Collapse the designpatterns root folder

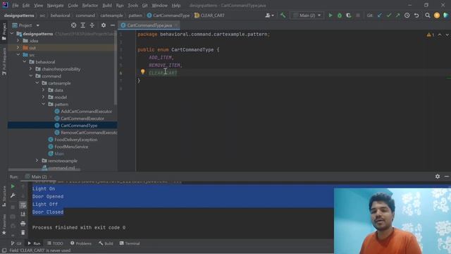[x=12, y=34]
